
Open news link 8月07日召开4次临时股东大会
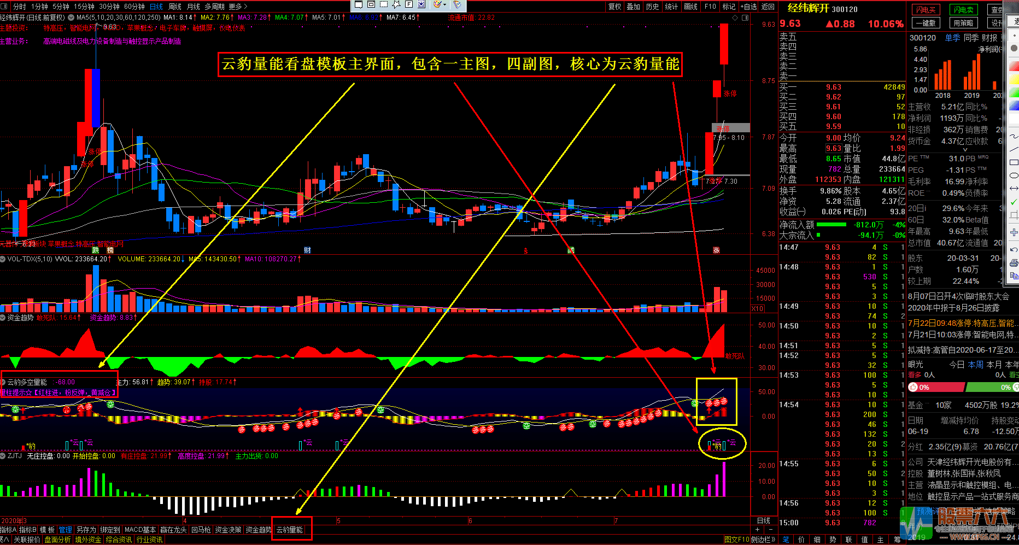pos(959,296)
